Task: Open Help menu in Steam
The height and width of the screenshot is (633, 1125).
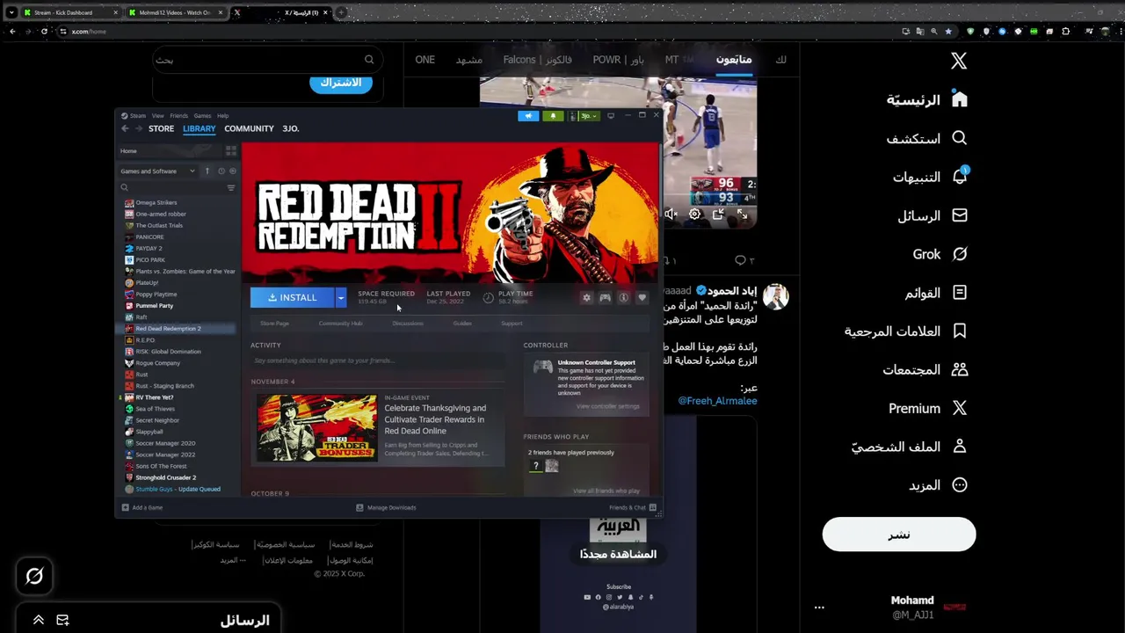Action: 223,115
